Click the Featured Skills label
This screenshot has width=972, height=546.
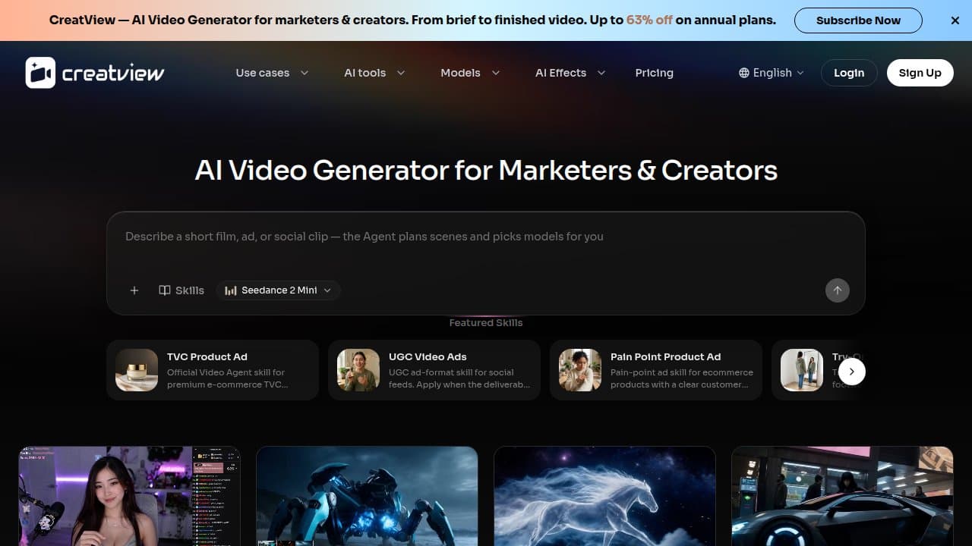486,322
